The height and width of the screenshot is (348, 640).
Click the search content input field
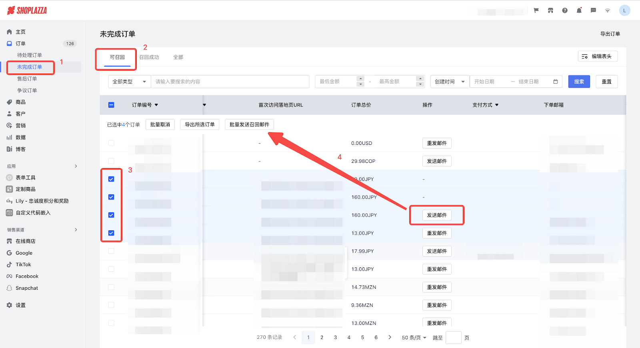[230, 81]
